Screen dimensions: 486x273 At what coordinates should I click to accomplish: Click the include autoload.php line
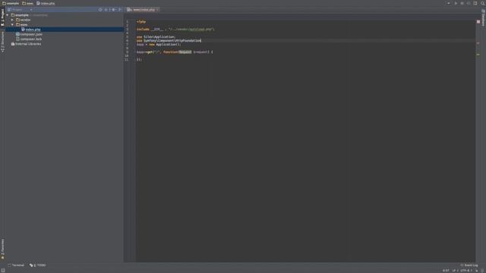(175, 29)
